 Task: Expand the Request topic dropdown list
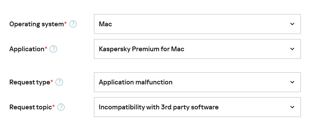coord(197,107)
